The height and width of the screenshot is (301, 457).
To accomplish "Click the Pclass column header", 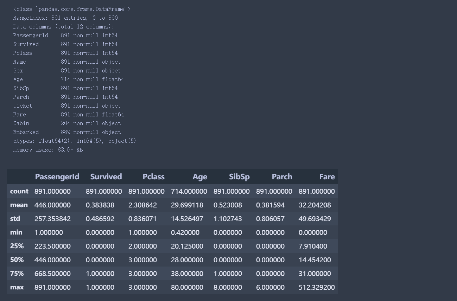I will pyautogui.click(x=153, y=177).
